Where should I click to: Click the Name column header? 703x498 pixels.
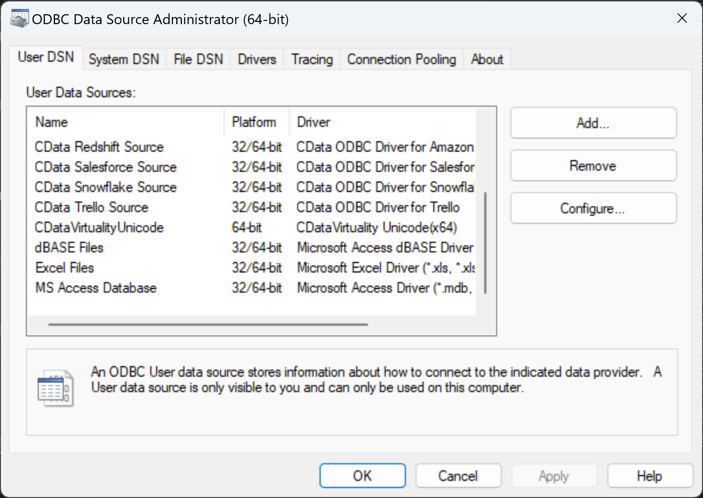click(51, 122)
